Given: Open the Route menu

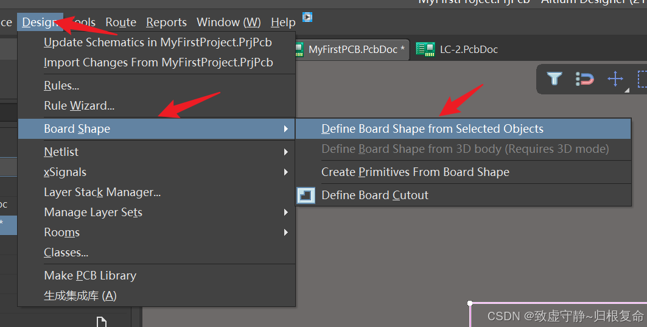Looking at the screenshot, I should pos(121,22).
